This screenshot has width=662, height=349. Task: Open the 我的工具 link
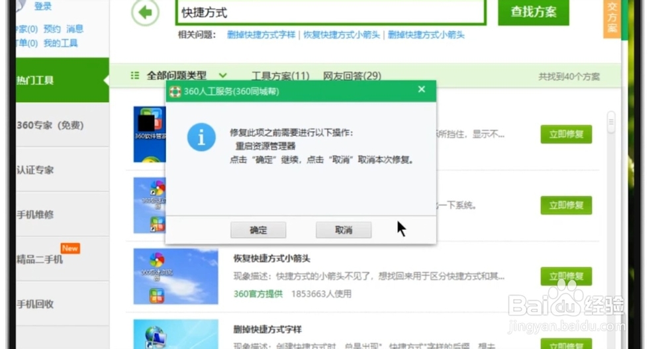[60, 42]
